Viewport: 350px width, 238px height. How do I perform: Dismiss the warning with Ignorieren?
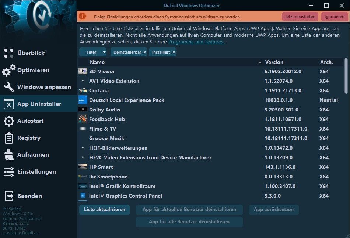tap(334, 17)
